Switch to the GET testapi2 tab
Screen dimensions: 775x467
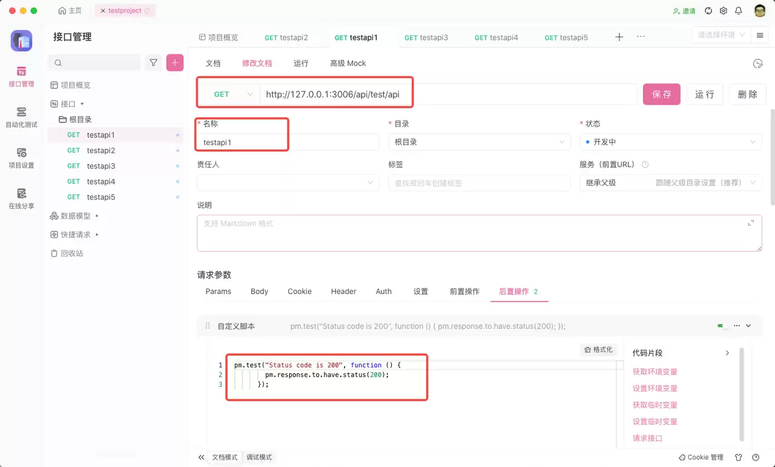(x=286, y=38)
